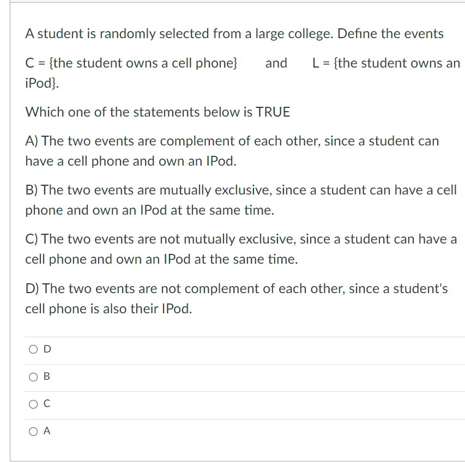Click the answer choice letter A
This screenshot has width=465, height=462.
coord(46,431)
